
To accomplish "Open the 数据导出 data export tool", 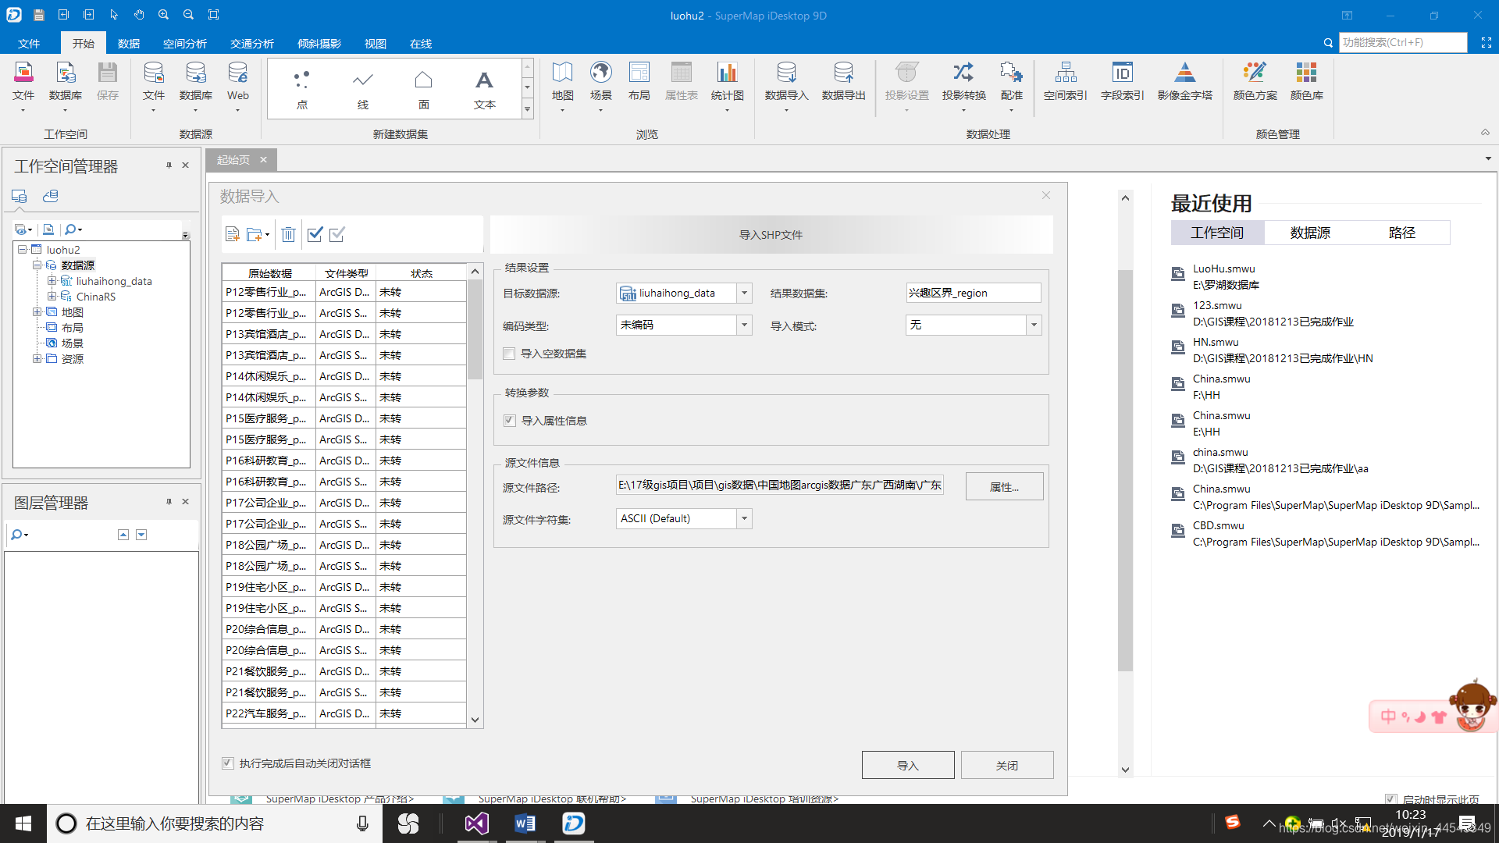I will tap(843, 82).
